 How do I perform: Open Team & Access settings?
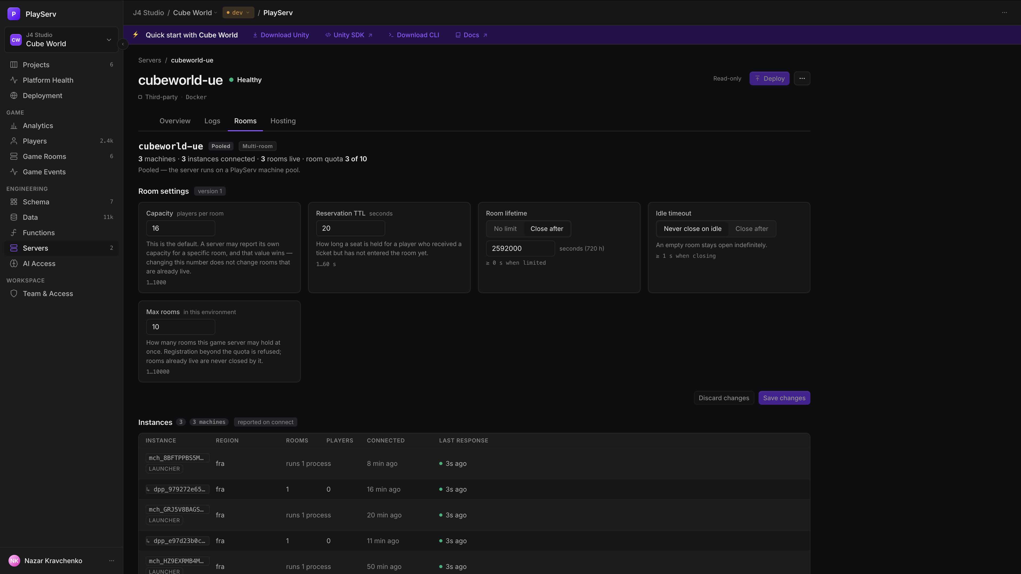61,294
